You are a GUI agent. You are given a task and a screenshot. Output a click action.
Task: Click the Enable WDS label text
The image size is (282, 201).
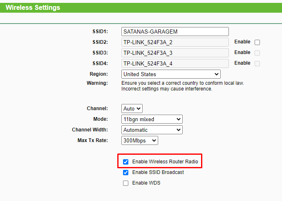[x=146, y=183]
